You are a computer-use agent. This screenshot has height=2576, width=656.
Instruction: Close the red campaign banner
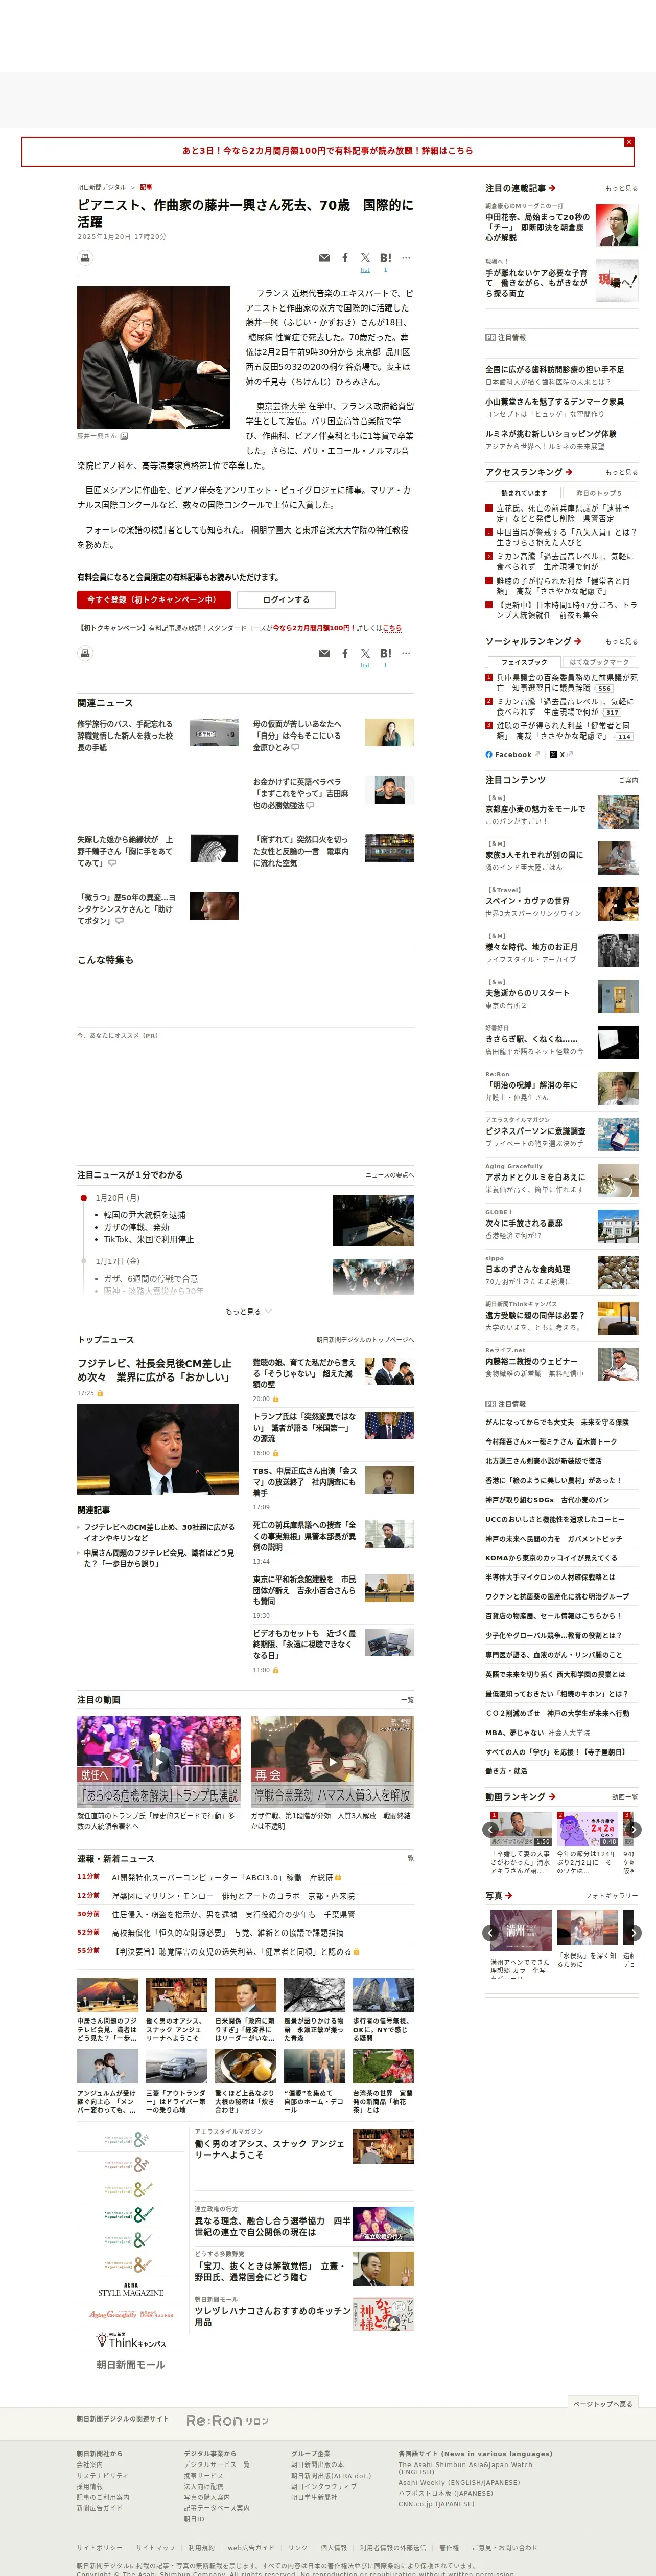(x=629, y=142)
